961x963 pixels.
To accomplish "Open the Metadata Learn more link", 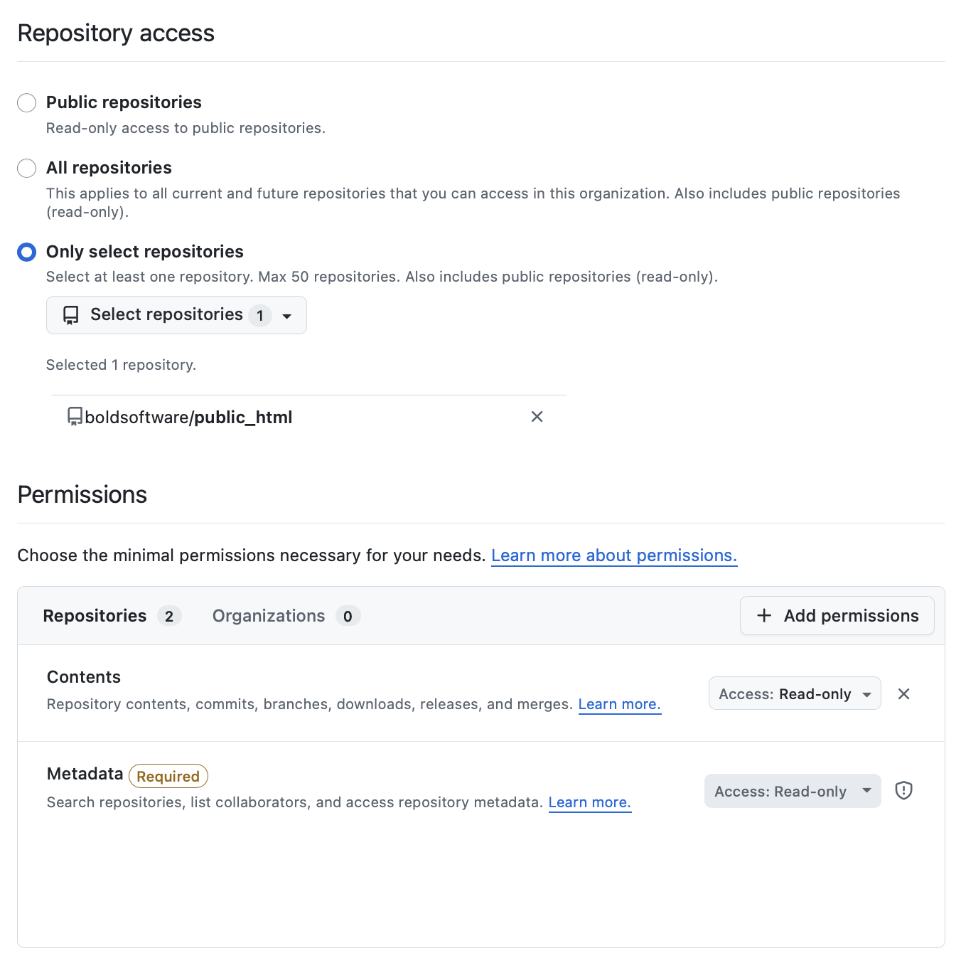I will coord(589,802).
